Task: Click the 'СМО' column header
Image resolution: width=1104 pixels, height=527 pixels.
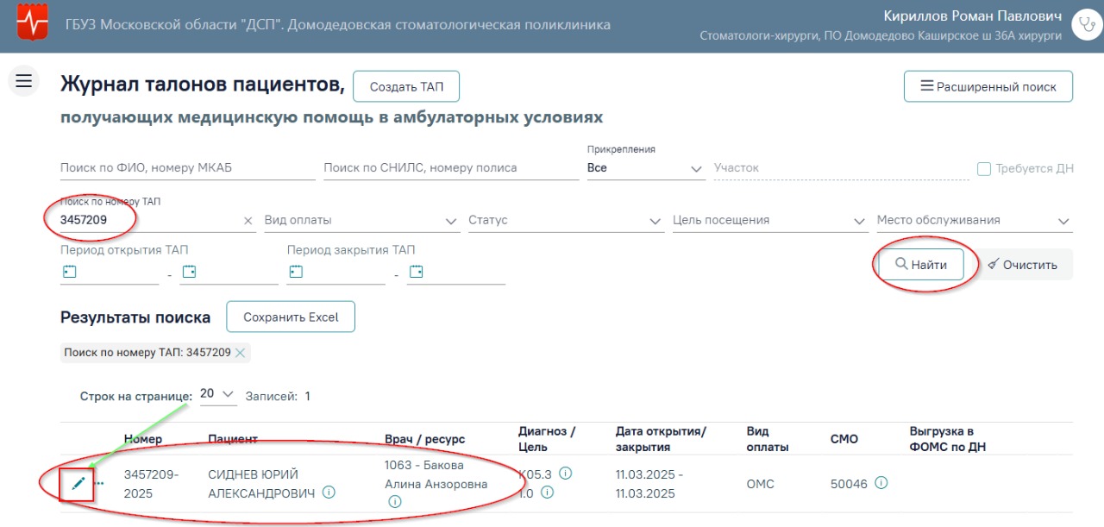Action: (x=844, y=440)
